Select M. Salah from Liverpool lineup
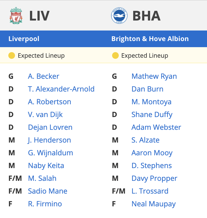The width and height of the screenshot is (207, 218). click(x=42, y=178)
